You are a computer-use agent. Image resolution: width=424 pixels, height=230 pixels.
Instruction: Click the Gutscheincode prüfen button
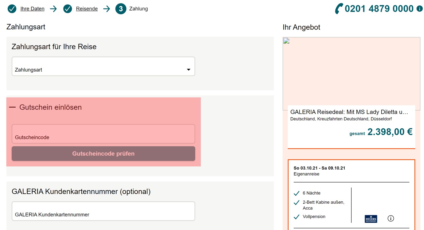pyautogui.click(x=103, y=154)
